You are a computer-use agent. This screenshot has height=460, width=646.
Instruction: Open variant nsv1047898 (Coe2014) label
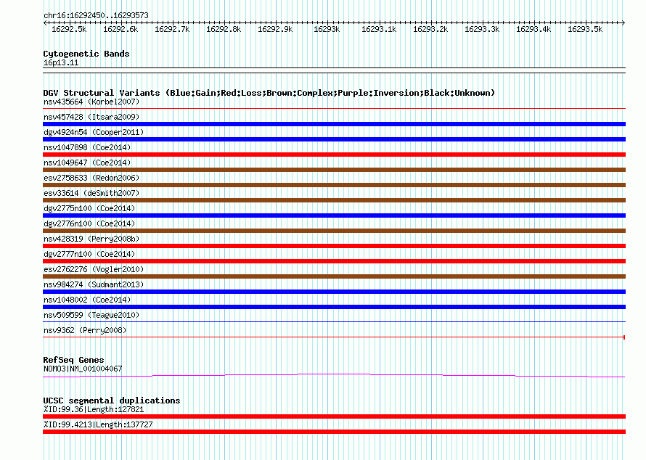point(87,147)
